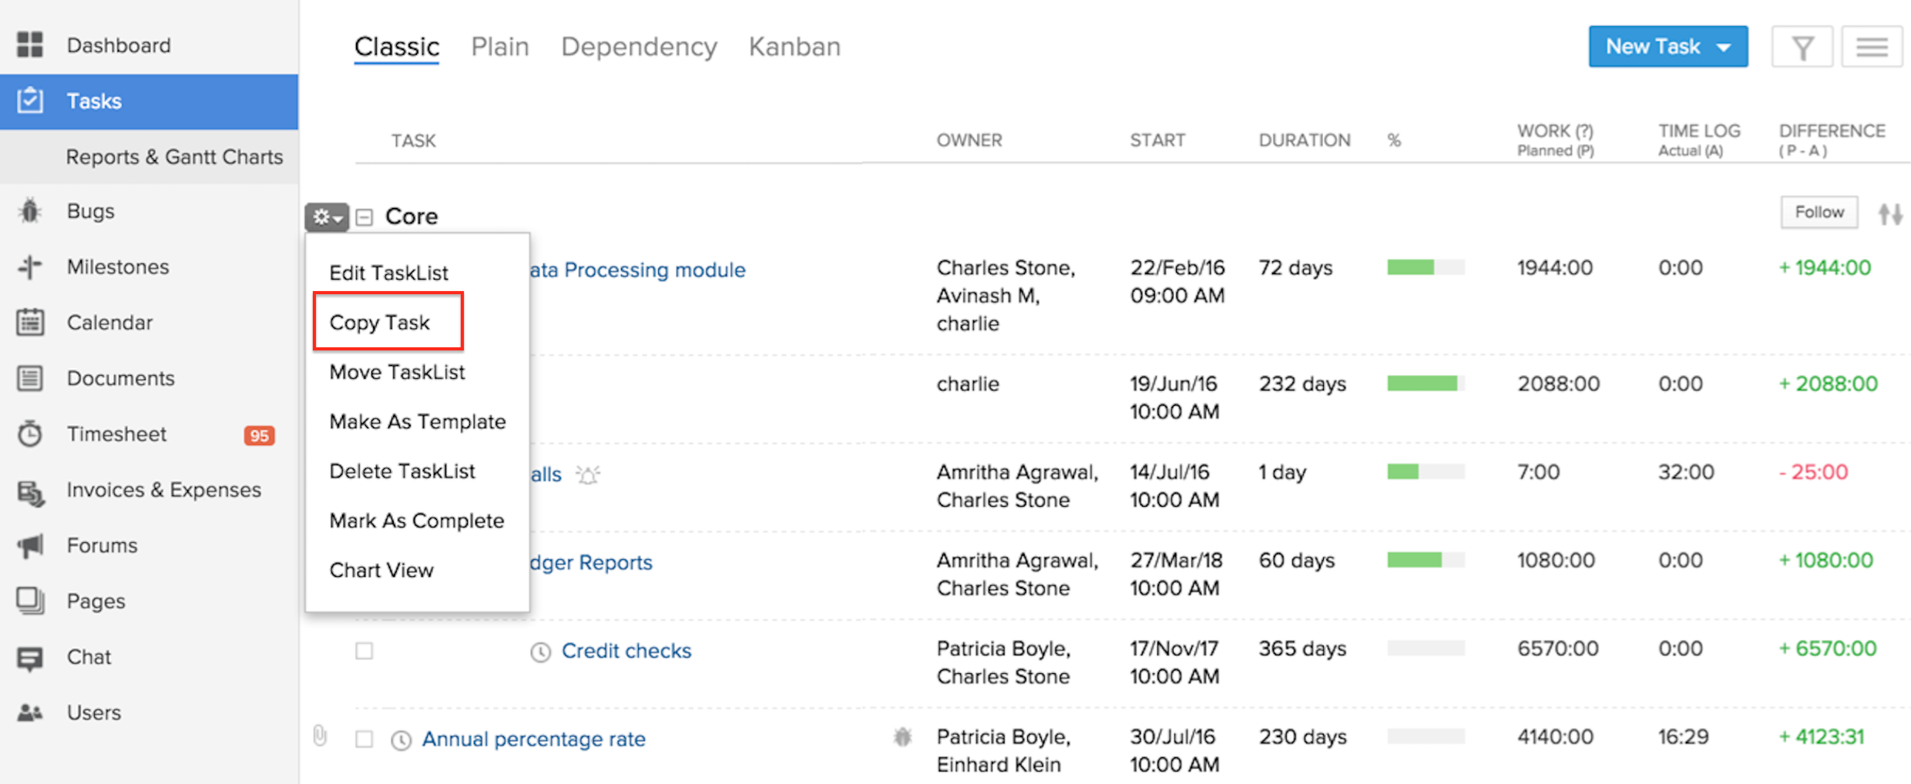Switch to the Kanban view tab
The width and height of the screenshot is (1911, 784).
(x=794, y=47)
